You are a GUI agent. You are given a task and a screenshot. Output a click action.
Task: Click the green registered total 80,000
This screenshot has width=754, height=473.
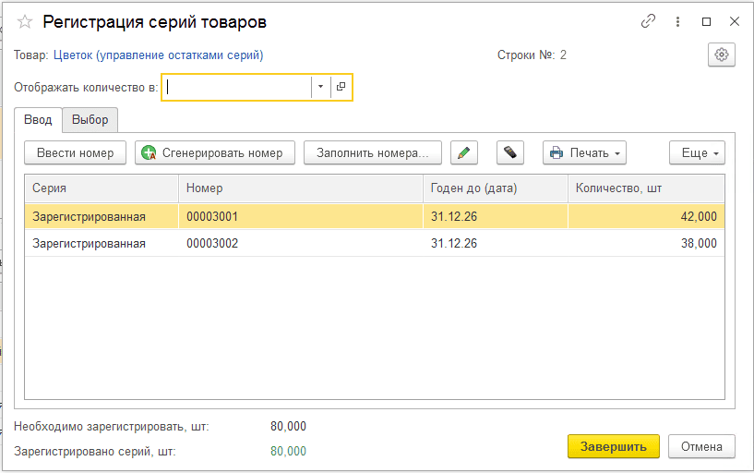[288, 452]
